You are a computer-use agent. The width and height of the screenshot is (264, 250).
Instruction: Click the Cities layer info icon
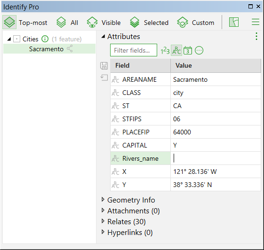point(45,39)
